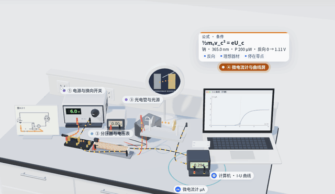Click the purple dot on 光电管与光源 label

point(126,100)
